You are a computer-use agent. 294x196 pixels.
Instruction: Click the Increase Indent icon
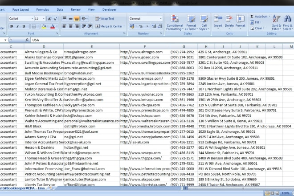pyautogui.click(x=90, y=26)
